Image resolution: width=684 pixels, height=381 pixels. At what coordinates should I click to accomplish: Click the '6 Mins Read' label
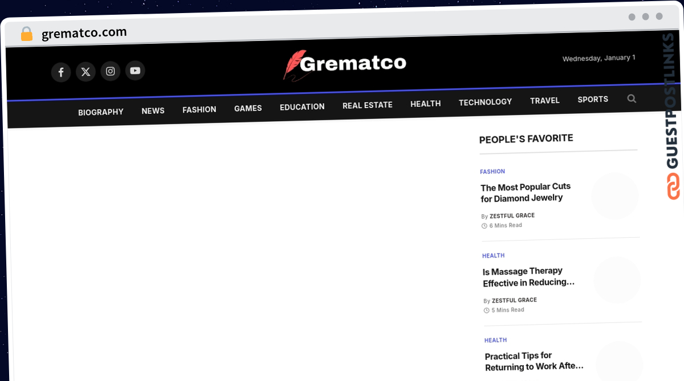coord(505,226)
